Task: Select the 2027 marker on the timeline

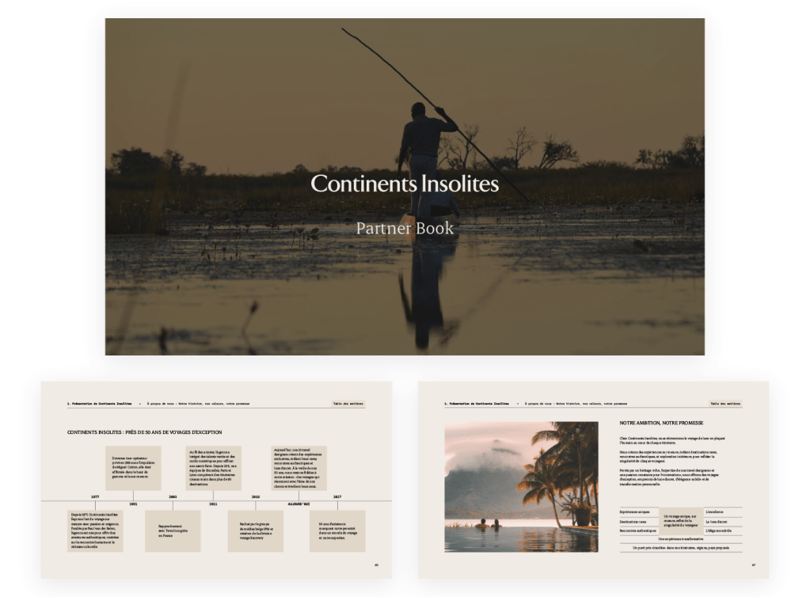Action: tap(337, 497)
